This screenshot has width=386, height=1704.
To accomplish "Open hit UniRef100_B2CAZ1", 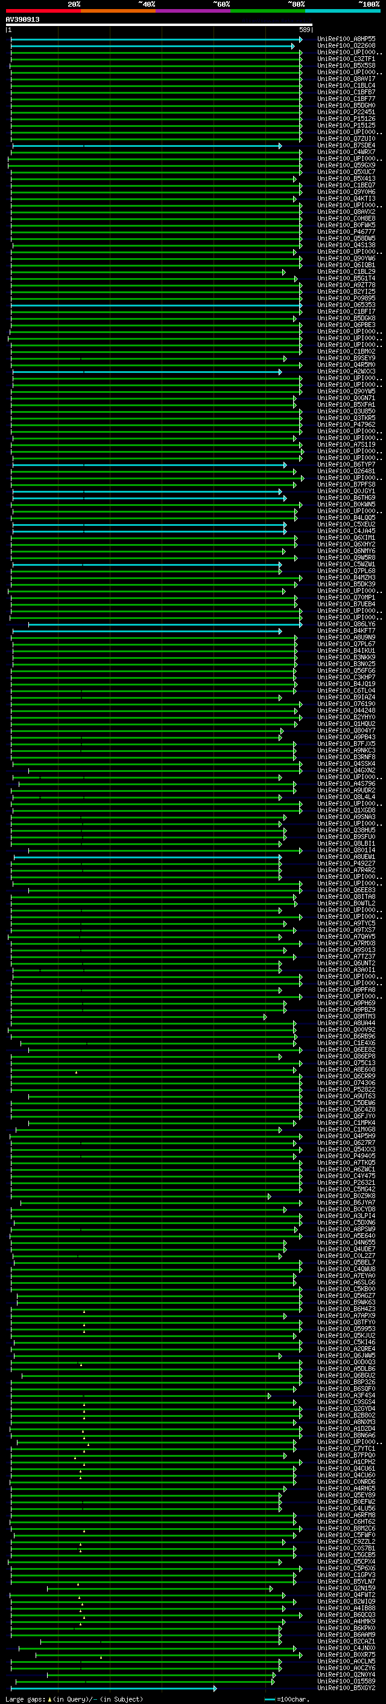I will tap(346, 1642).
